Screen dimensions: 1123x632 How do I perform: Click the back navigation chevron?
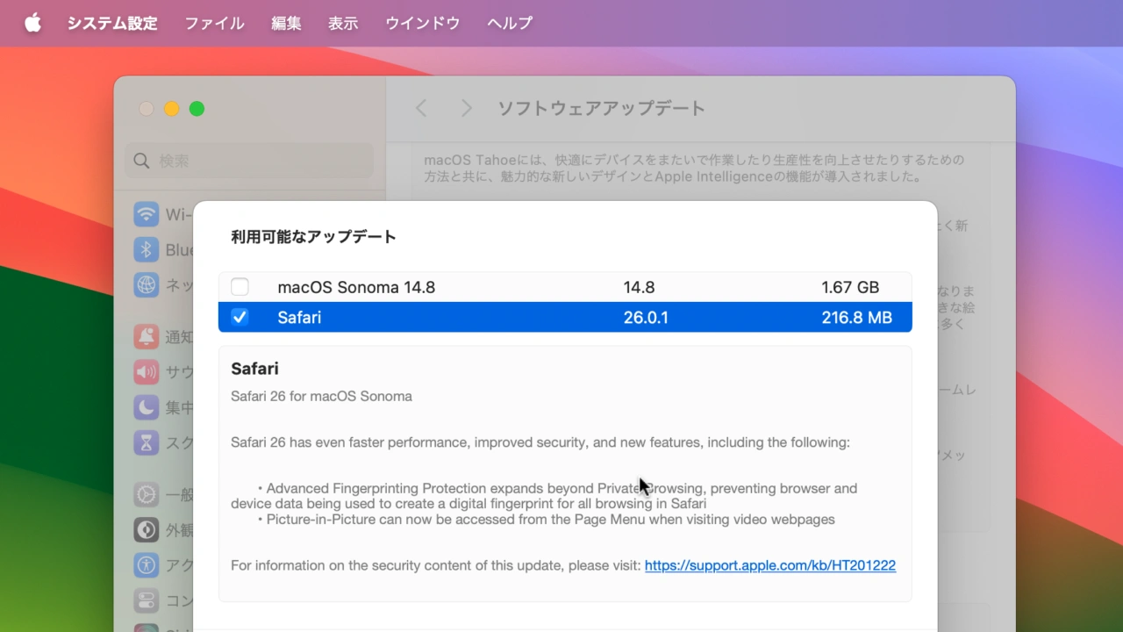tap(420, 107)
